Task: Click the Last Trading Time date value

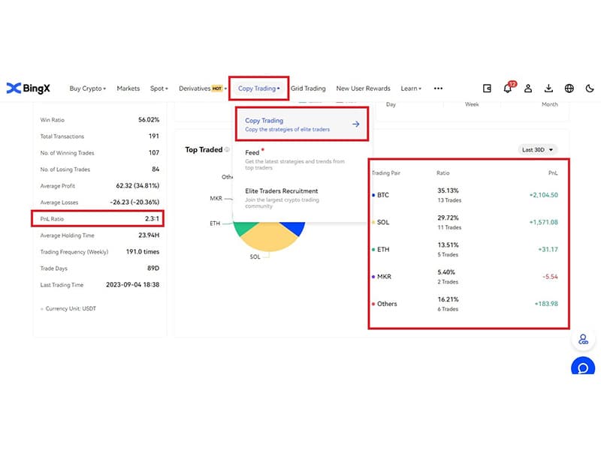Action: point(133,285)
